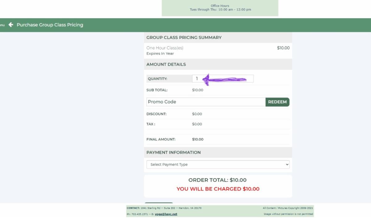The height and width of the screenshot is (218, 371).
Task: Click the payment type dropdown chevron arrow
Action: [x=287, y=165]
